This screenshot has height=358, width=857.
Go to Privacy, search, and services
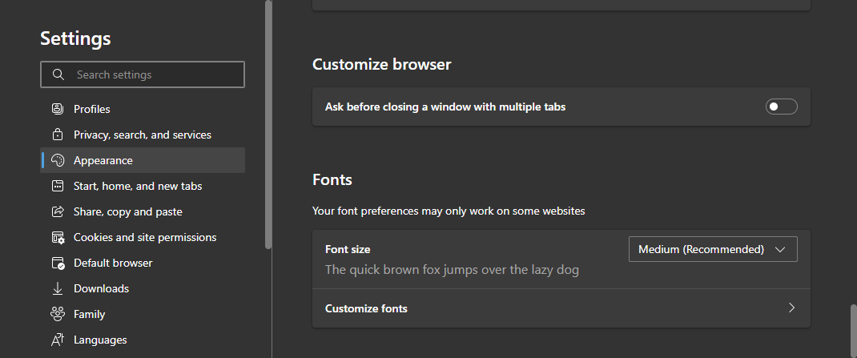(143, 135)
